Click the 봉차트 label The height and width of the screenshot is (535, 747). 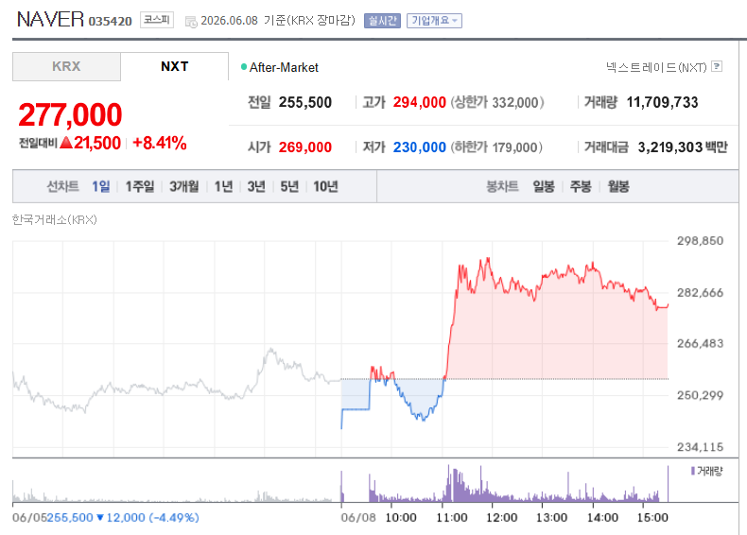(502, 186)
